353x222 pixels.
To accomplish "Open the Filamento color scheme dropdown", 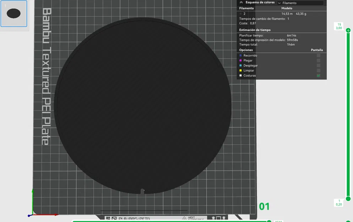I will click(300, 3).
